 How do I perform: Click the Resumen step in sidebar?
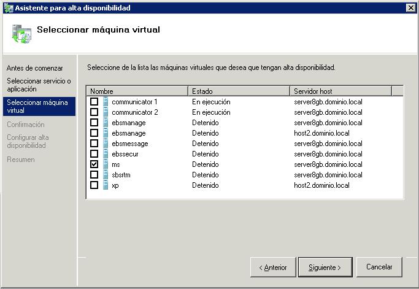[x=21, y=160]
